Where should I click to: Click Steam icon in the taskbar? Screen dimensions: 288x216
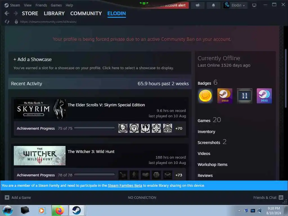(76, 210)
